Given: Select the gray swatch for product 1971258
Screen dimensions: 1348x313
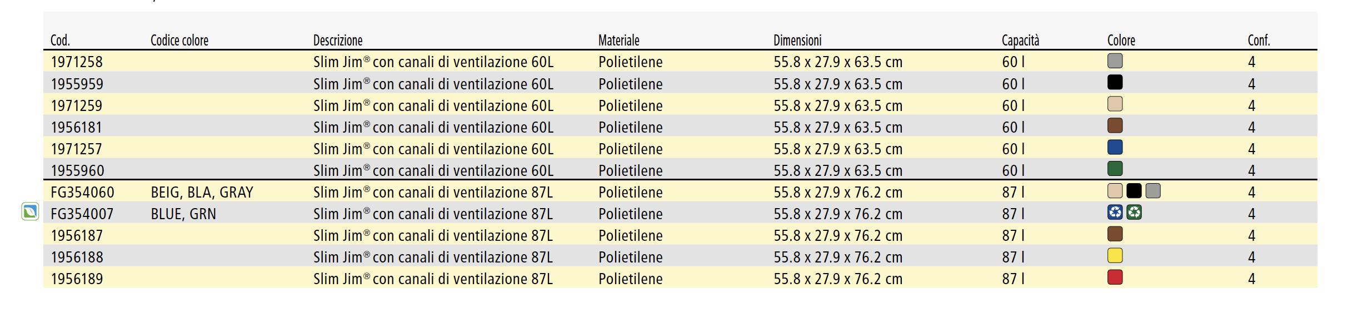Looking at the screenshot, I should (x=1115, y=60).
